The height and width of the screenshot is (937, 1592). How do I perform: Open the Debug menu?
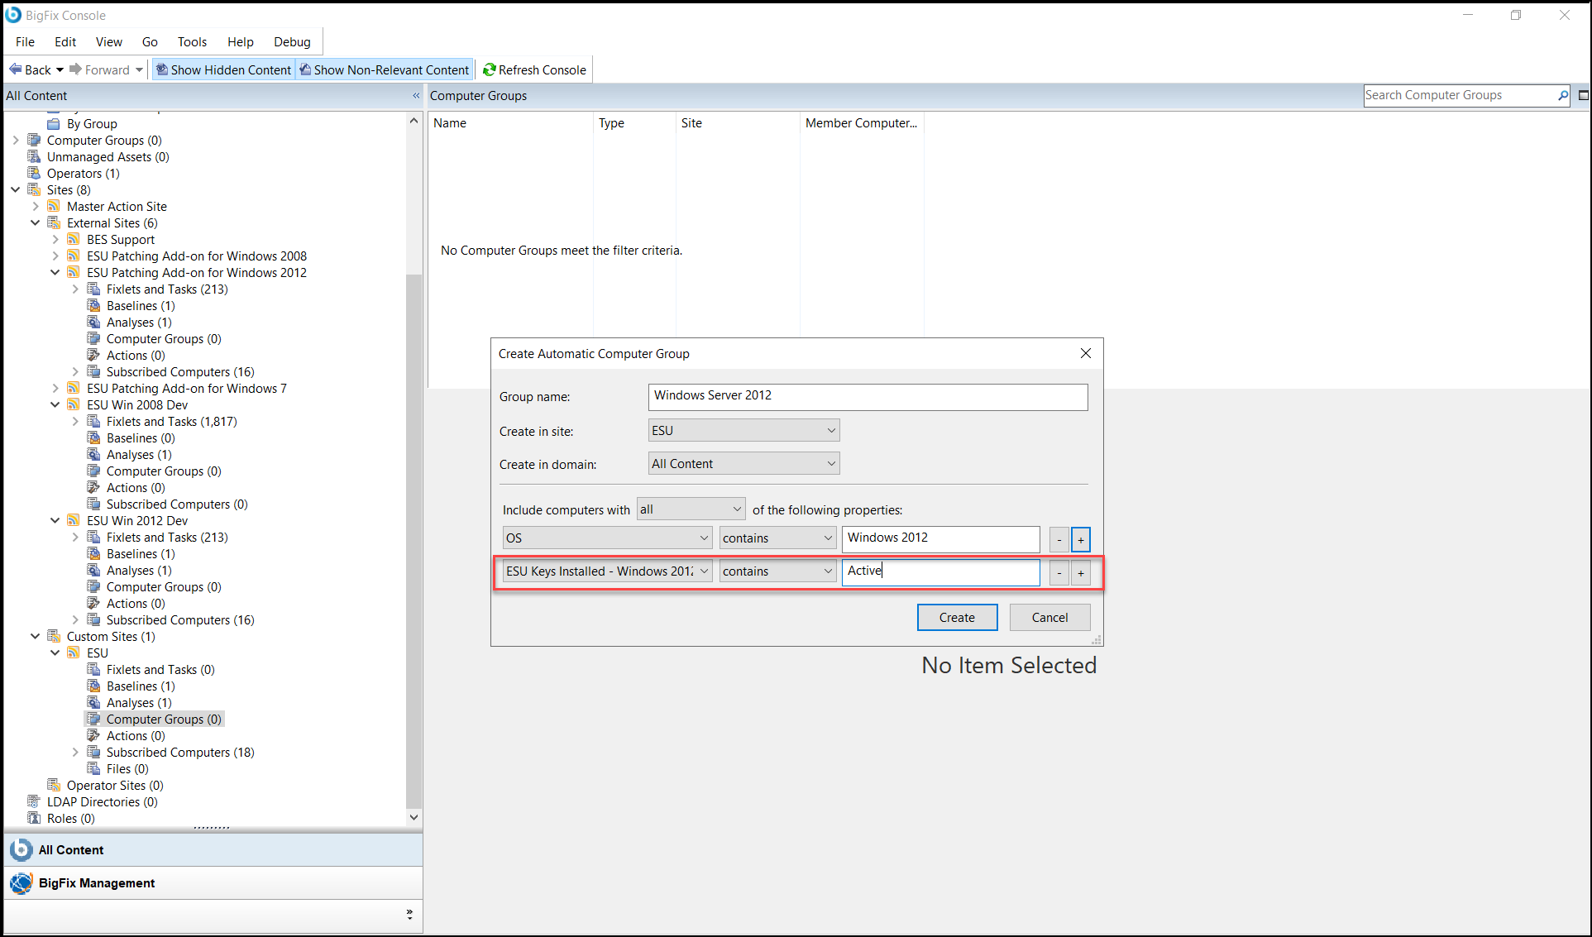(292, 42)
